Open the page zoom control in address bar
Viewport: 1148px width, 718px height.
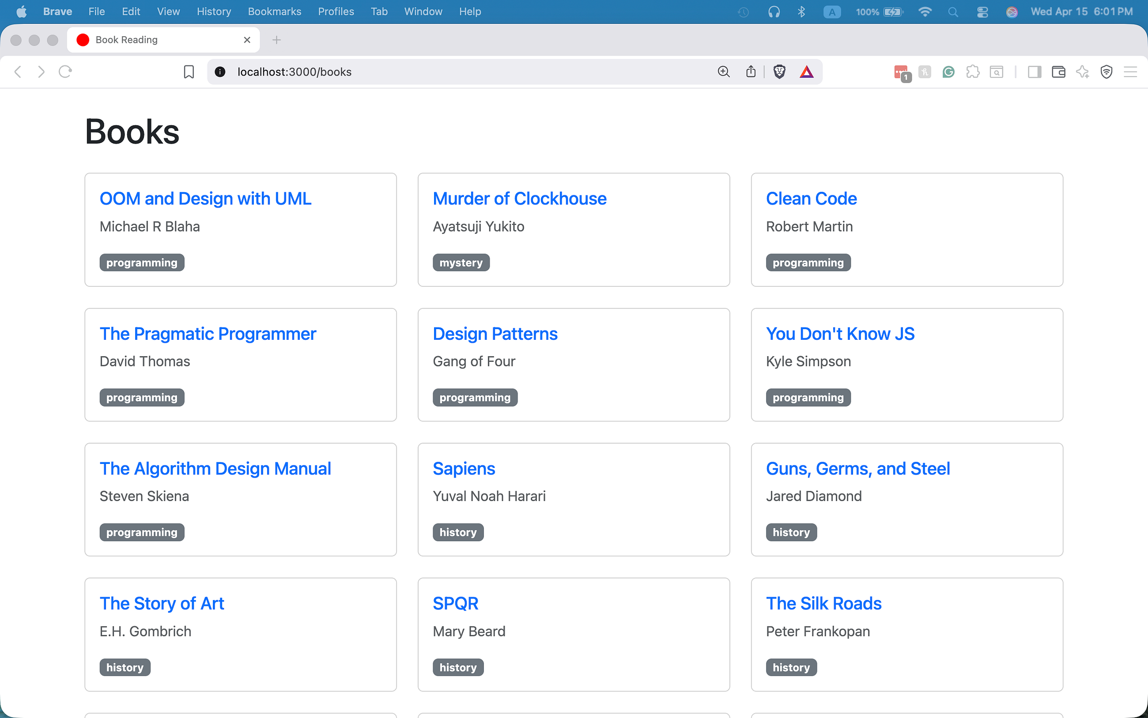tap(723, 72)
